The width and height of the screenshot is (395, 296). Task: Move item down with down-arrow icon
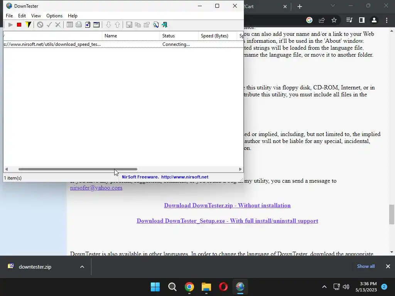[x=108, y=25]
